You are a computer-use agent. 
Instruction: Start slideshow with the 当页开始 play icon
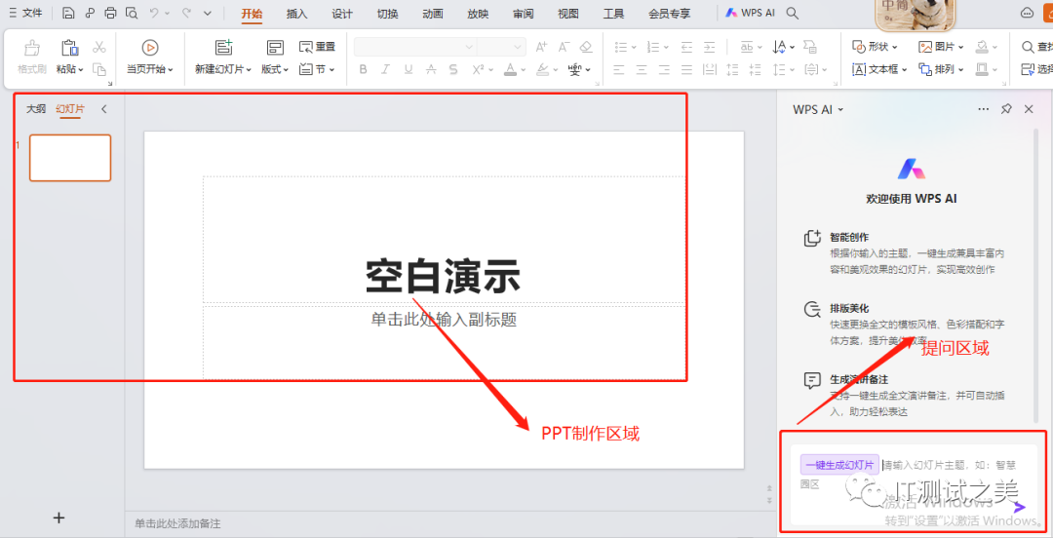[x=149, y=48]
